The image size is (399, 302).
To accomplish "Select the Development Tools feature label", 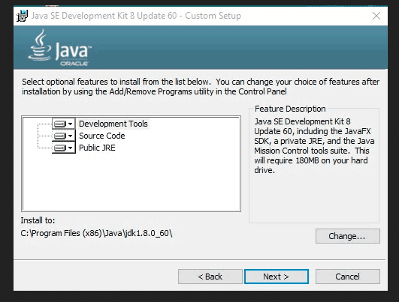I will click(x=113, y=124).
